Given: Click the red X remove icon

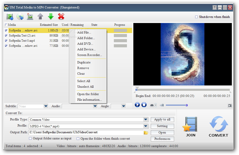Looking at the screenshot, I should pos(61,17).
